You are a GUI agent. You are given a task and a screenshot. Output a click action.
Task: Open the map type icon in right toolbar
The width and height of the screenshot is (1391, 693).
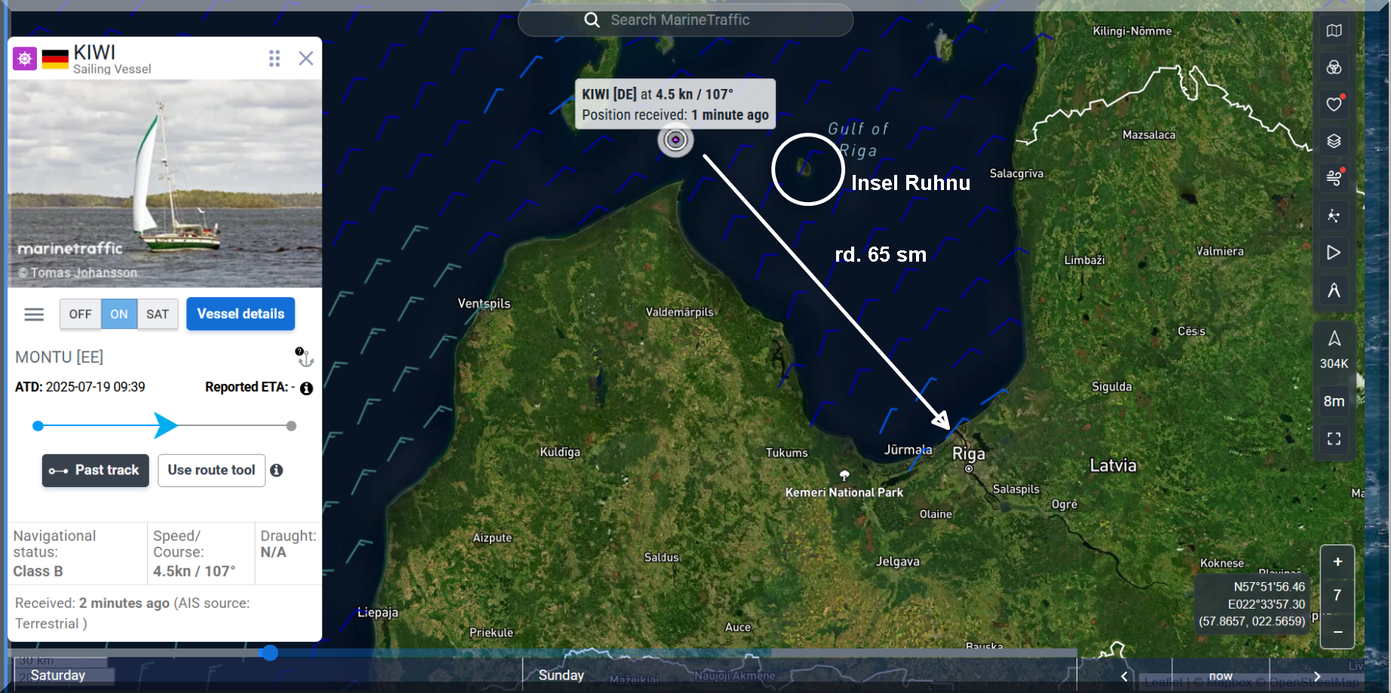tap(1334, 31)
